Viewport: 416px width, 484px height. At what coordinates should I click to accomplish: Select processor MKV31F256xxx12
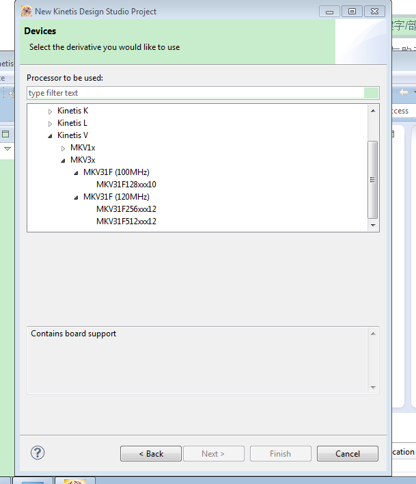(x=126, y=209)
